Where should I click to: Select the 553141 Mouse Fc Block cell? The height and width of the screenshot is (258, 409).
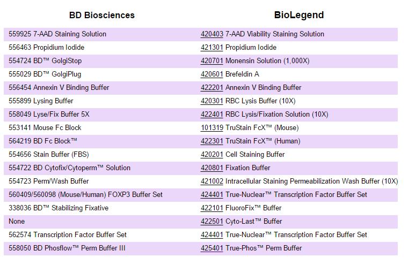pyautogui.click(x=45, y=128)
